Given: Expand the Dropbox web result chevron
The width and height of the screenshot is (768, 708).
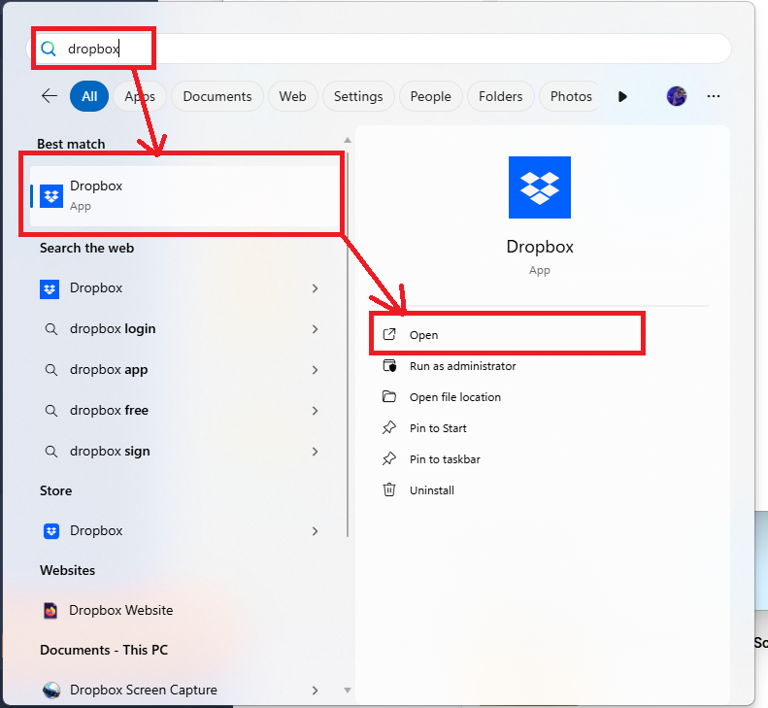Looking at the screenshot, I should [x=316, y=288].
